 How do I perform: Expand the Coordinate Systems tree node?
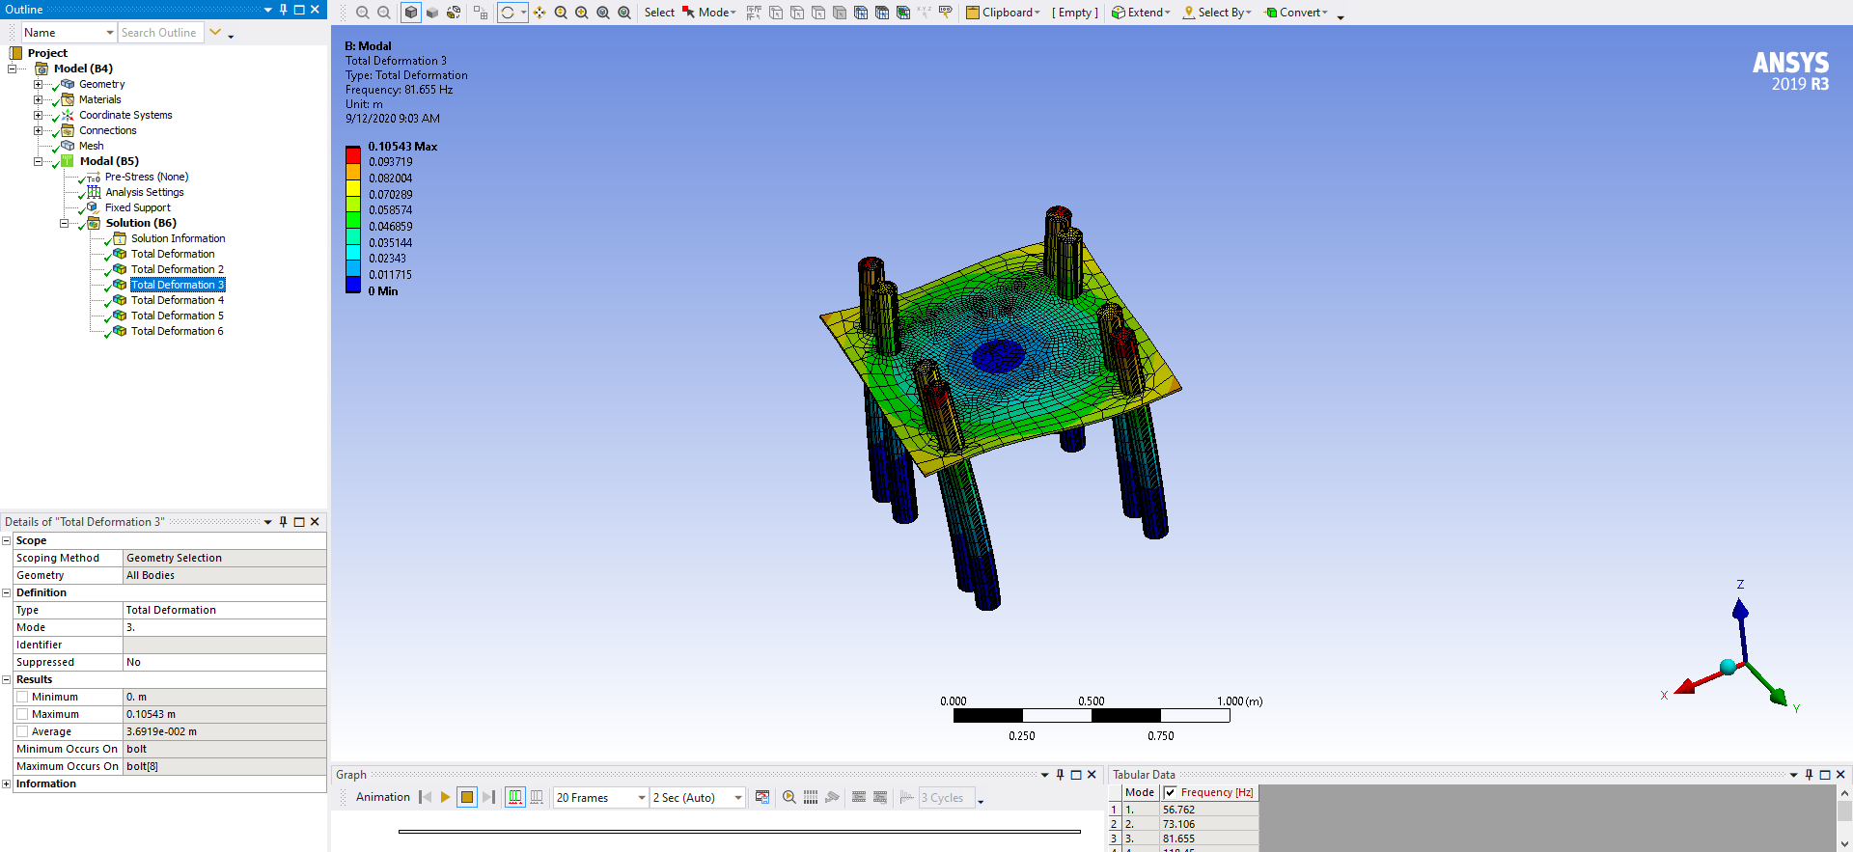point(38,115)
